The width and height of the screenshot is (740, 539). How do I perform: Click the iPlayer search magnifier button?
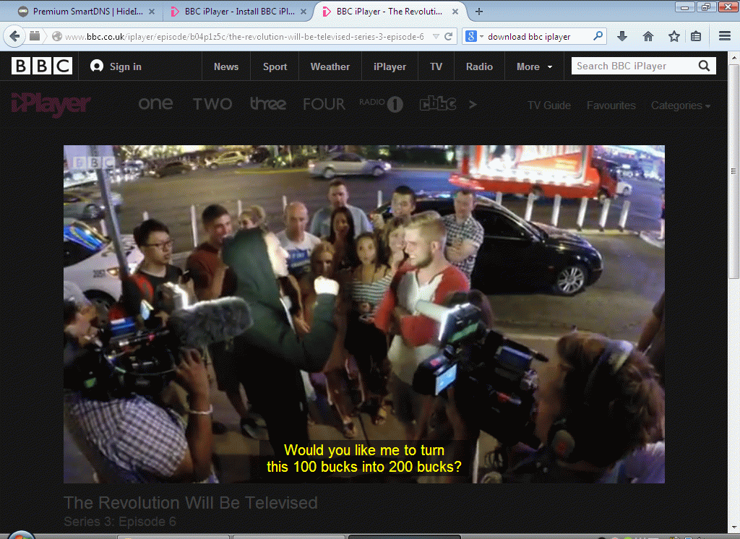point(704,66)
